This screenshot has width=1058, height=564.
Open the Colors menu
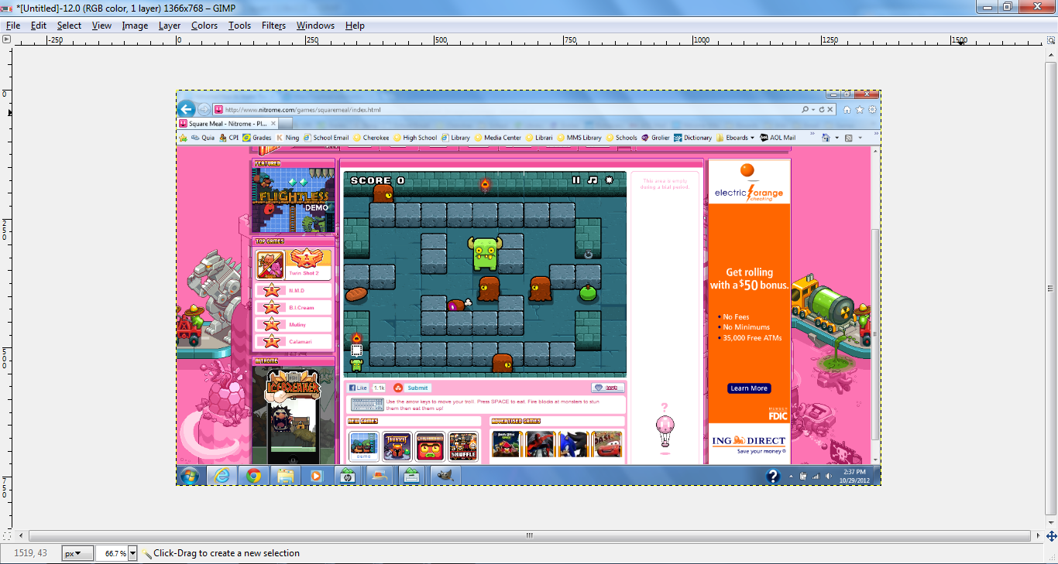click(204, 26)
